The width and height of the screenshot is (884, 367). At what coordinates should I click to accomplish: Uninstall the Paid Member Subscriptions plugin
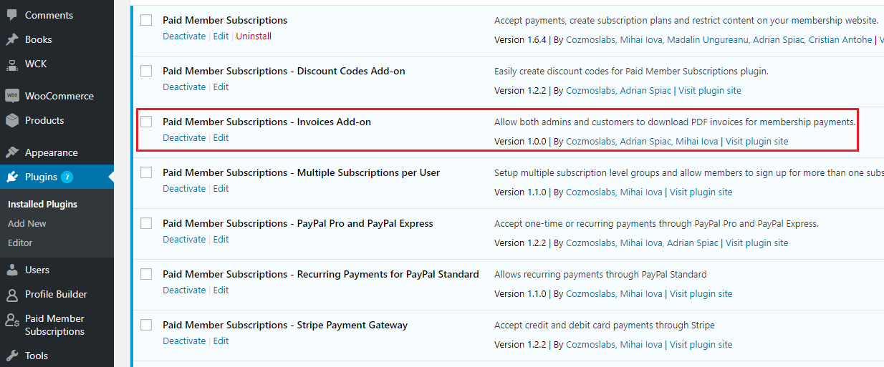[x=254, y=36]
